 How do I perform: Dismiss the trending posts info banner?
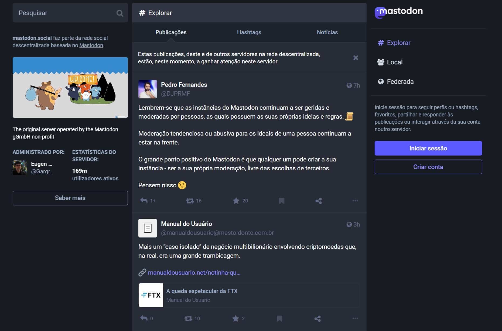pyautogui.click(x=356, y=58)
